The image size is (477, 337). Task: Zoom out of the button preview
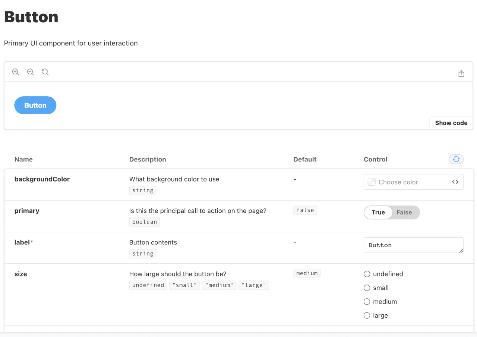coord(31,72)
